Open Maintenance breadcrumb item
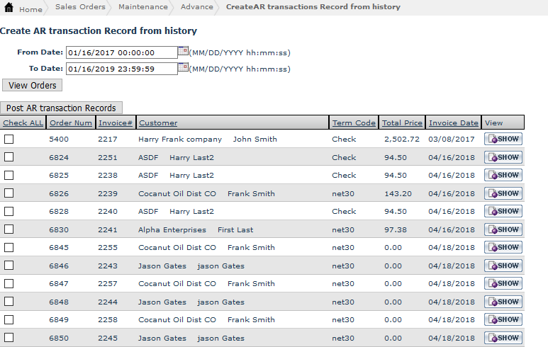 point(142,7)
